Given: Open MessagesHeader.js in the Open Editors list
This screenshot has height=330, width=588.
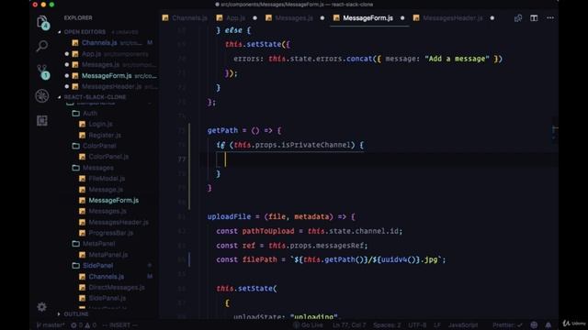Looking at the screenshot, I should pyautogui.click(x=112, y=86).
